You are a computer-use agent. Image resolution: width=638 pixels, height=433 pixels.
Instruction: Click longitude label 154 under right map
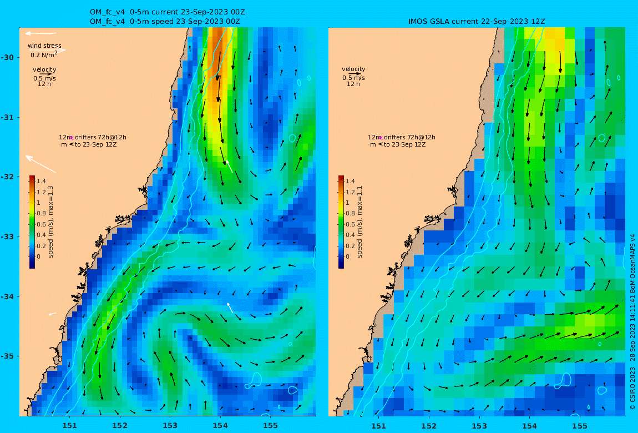pyautogui.click(x=529, y=426)
